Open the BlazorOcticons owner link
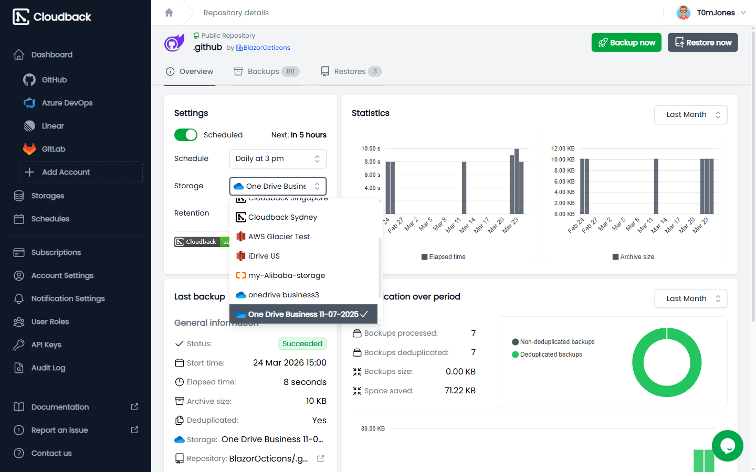Viewport: 756px width, 472px height. click(263, 48)
